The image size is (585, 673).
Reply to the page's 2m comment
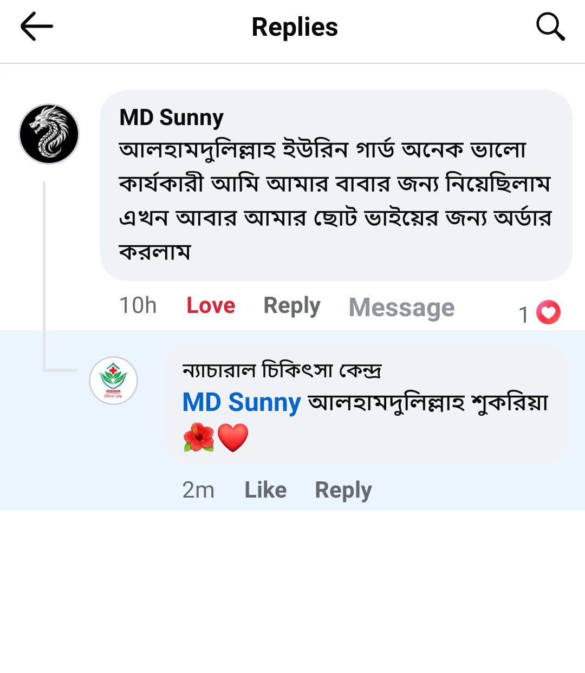coord(343,490)
